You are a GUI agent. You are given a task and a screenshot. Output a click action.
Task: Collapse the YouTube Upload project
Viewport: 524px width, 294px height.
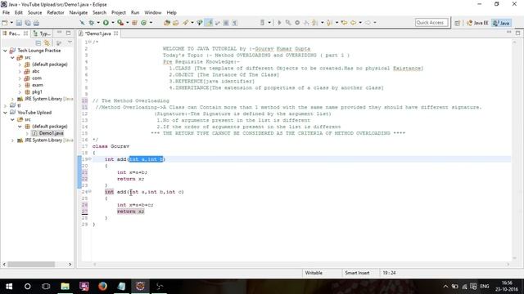pos(5,113)
